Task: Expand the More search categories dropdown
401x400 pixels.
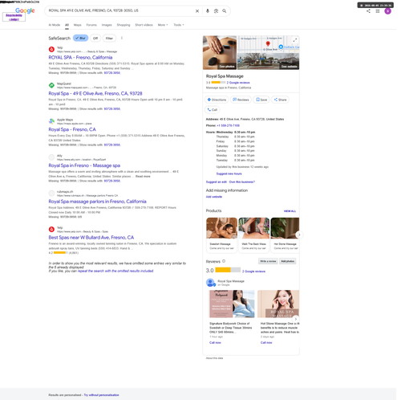Action: pos(163,25)
